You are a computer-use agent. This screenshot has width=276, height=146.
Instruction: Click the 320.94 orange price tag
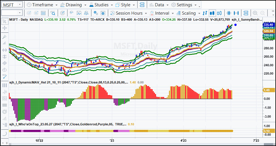click(x=268, y=31)
